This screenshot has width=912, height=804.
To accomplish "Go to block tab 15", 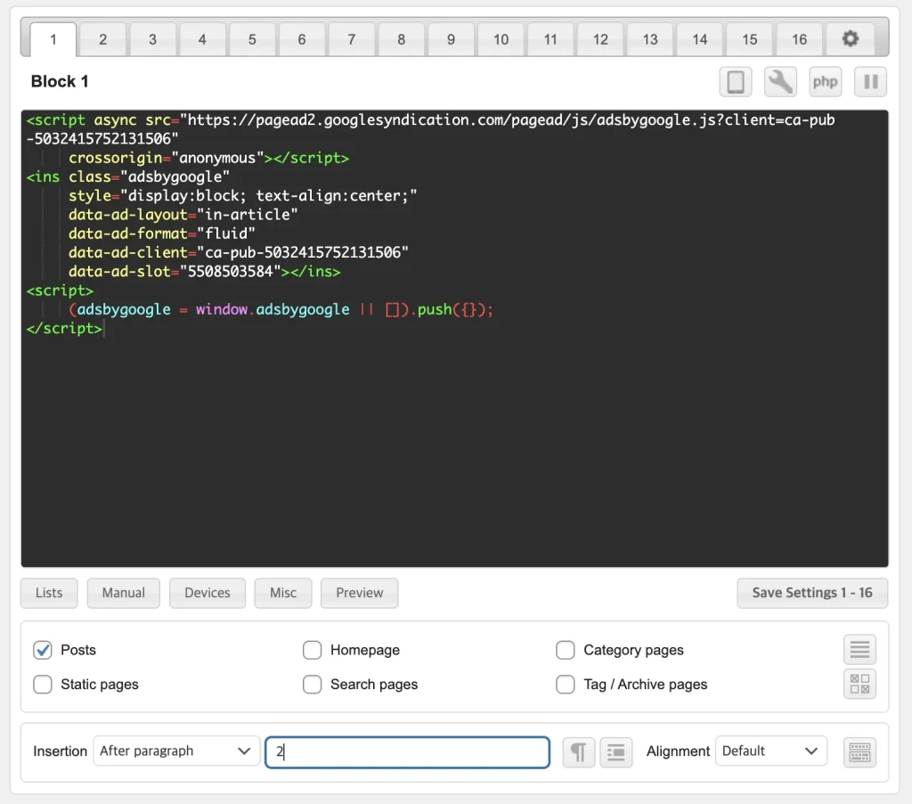I will (x=749, y=39).
